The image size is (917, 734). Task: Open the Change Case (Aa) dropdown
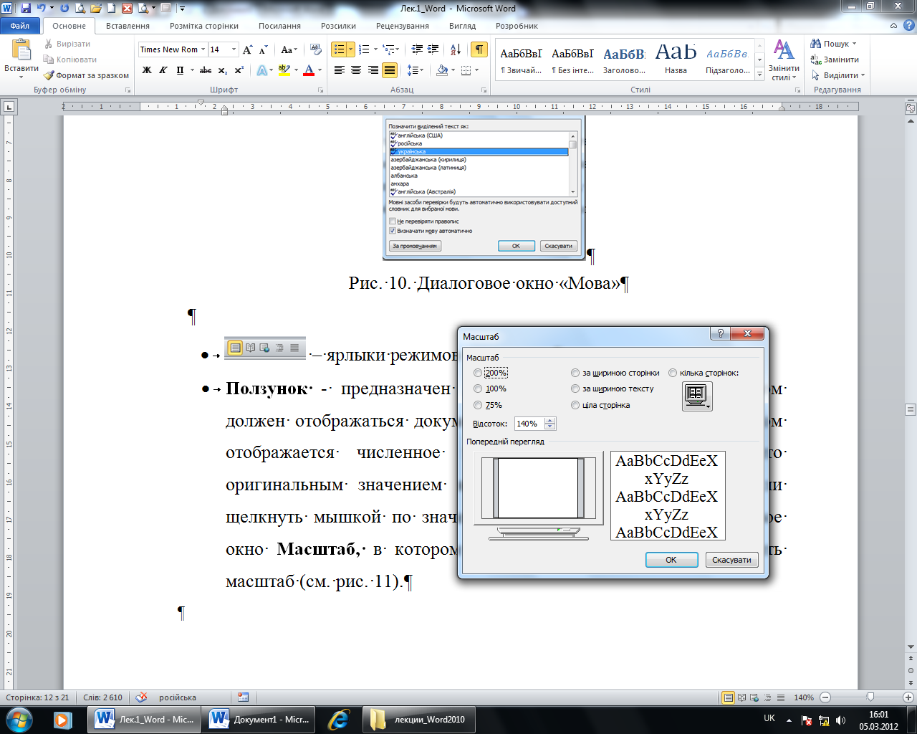[289, 49]
